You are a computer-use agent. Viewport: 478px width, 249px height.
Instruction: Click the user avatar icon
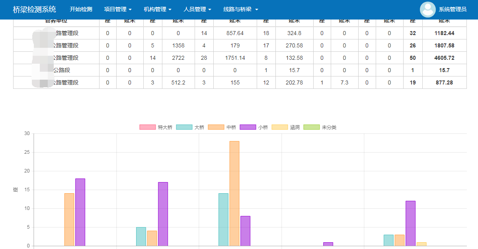(x=428, y=10)
